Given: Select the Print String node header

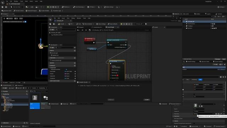Looking at the screenshot, I should click(x=117, y=61).
